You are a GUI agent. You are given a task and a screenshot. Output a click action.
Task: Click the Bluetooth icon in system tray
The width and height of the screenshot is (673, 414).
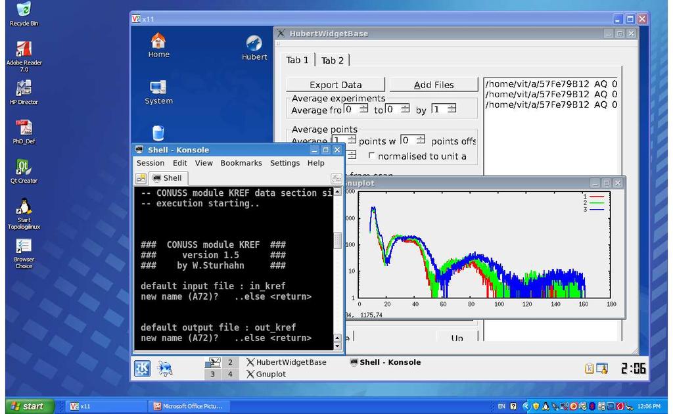tap(592, 406)
